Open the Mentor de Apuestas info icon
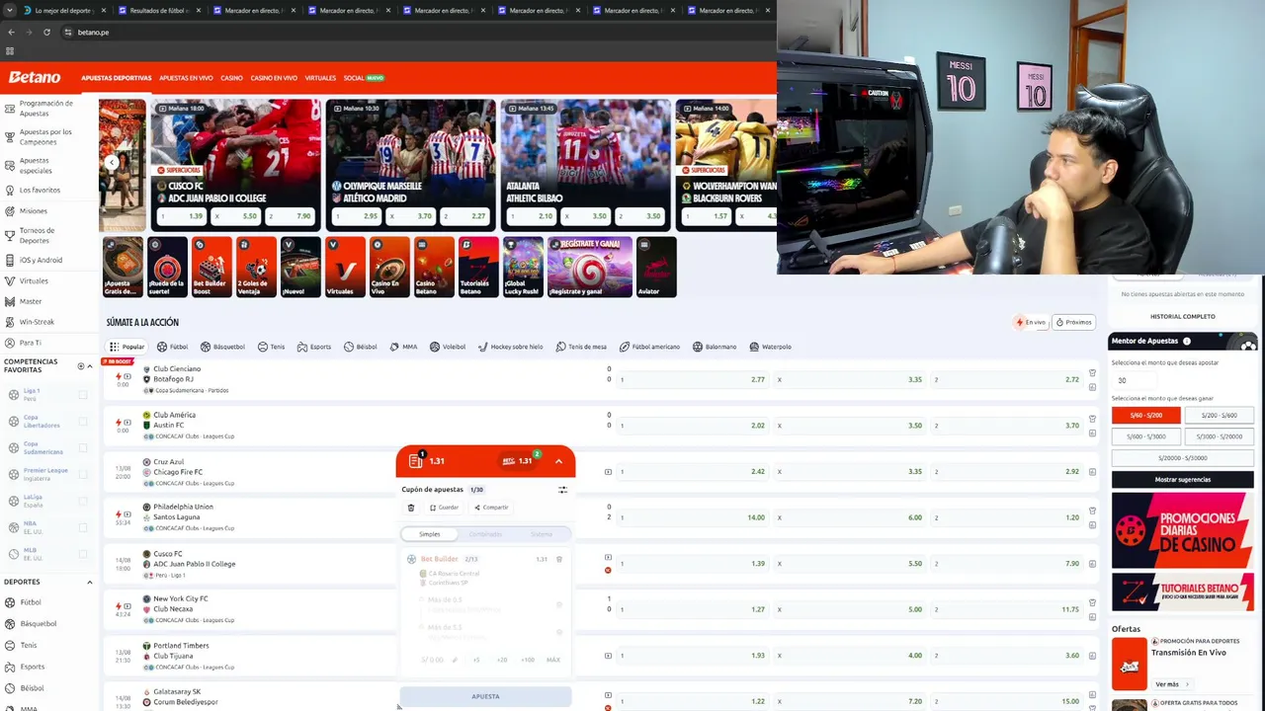 click(x=1187, y=341)
